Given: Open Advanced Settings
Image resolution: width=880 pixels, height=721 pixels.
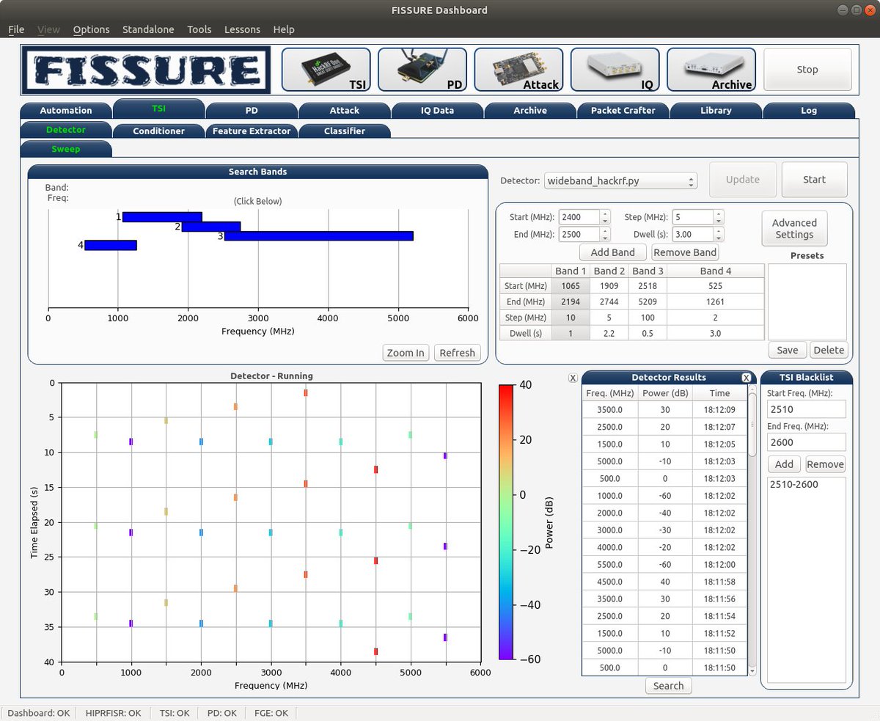Looking at the screenshot, I should click(x=794, y=228).
